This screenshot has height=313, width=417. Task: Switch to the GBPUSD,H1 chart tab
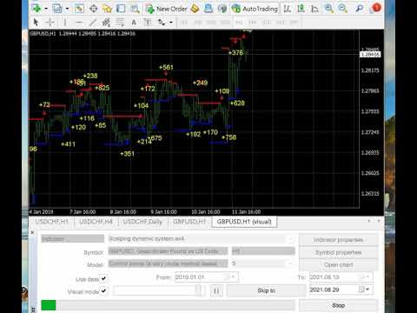(x=189, y=222)
